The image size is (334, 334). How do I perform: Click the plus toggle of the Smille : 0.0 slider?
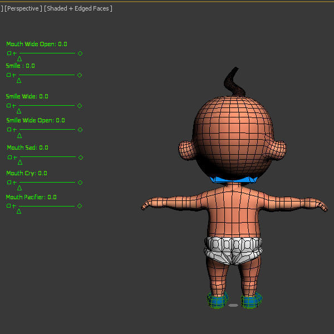click(x=14, y=75)
